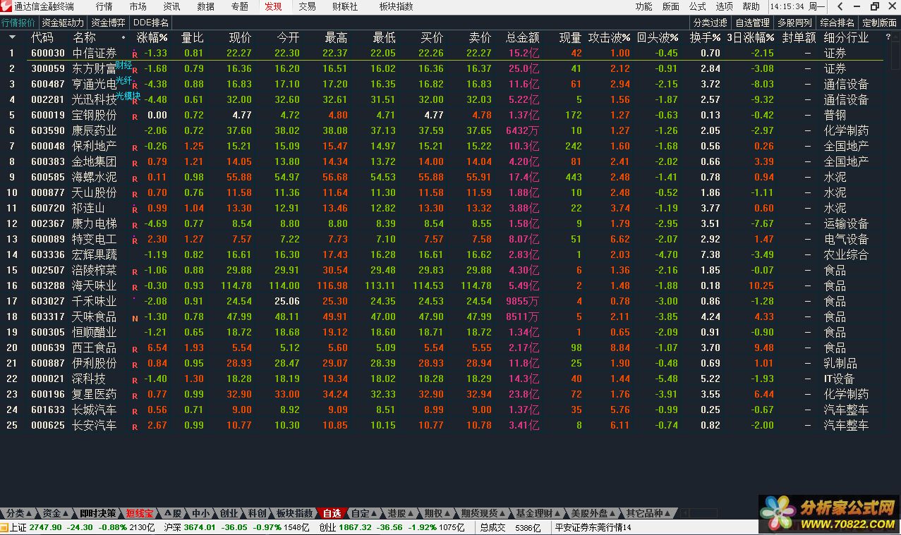Click the question mark help icon in header
901x535 pixels.
tap(888, 37)
